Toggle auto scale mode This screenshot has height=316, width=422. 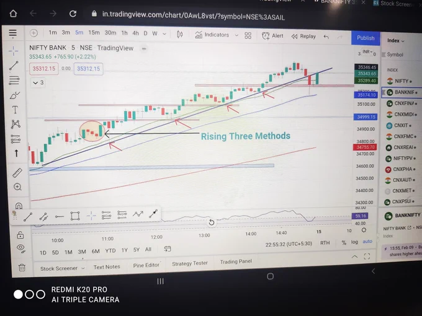[x=367, y=241]
